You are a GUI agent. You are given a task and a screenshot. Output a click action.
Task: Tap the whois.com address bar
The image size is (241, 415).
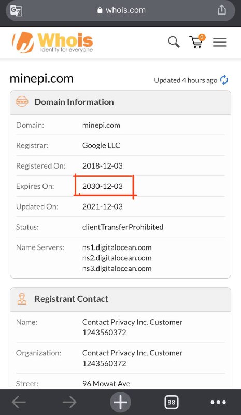(120, 10)
